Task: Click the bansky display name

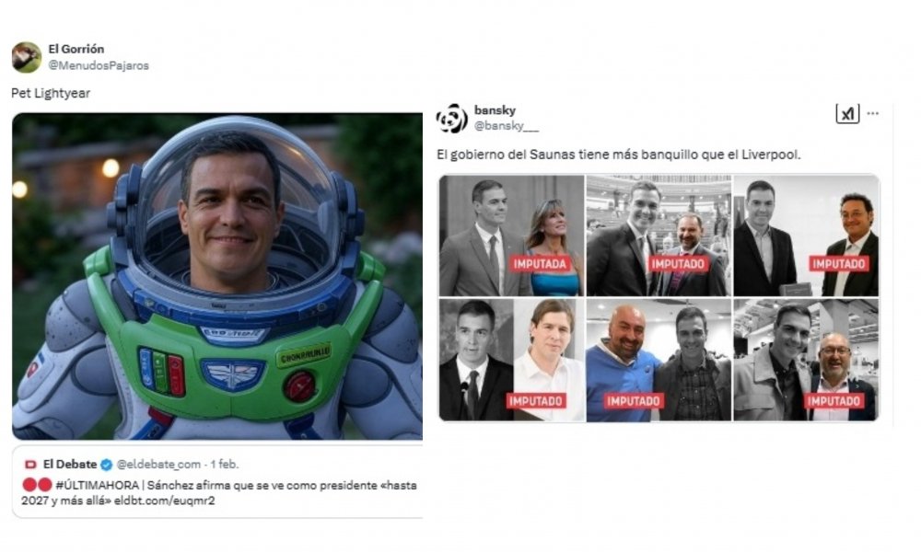Action: coord(495,110)
